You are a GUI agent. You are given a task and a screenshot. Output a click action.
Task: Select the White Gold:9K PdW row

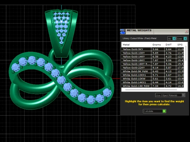(153, 71)
